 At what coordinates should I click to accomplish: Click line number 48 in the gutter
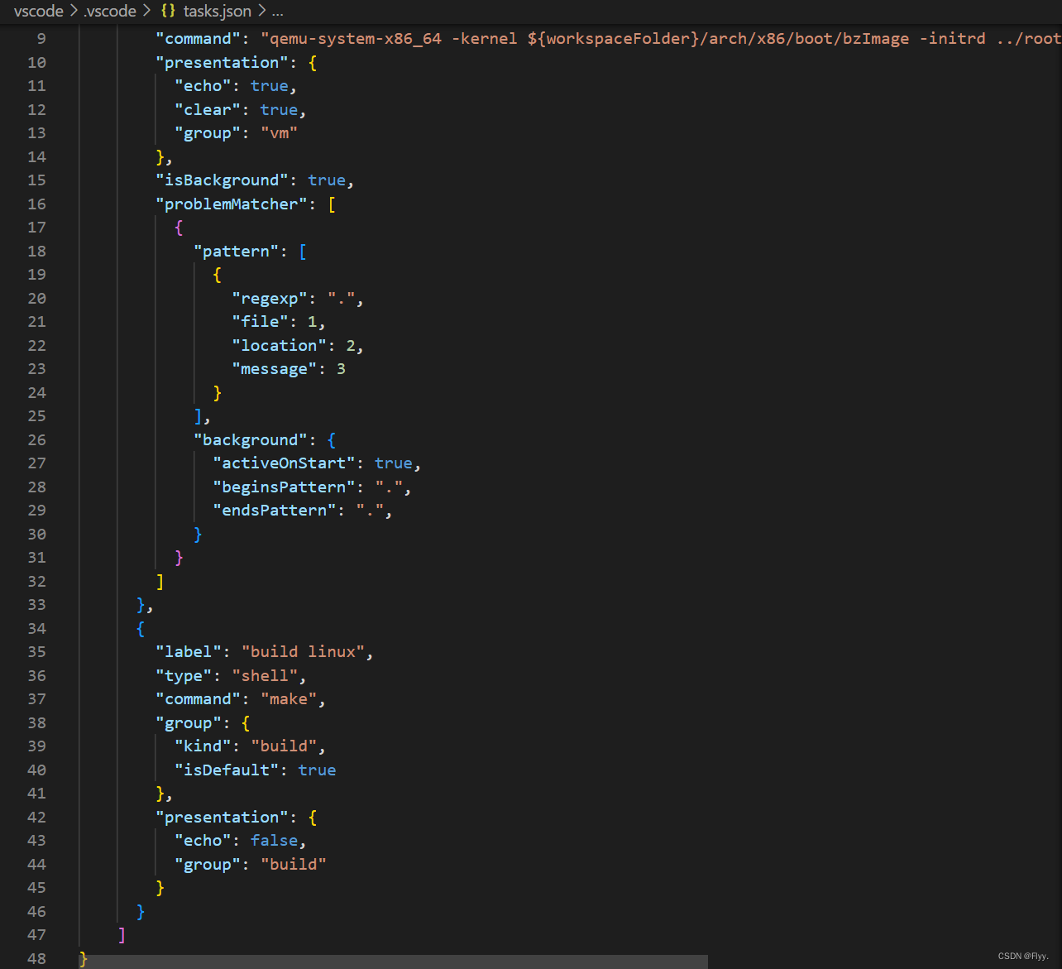(x=36, y=958)
